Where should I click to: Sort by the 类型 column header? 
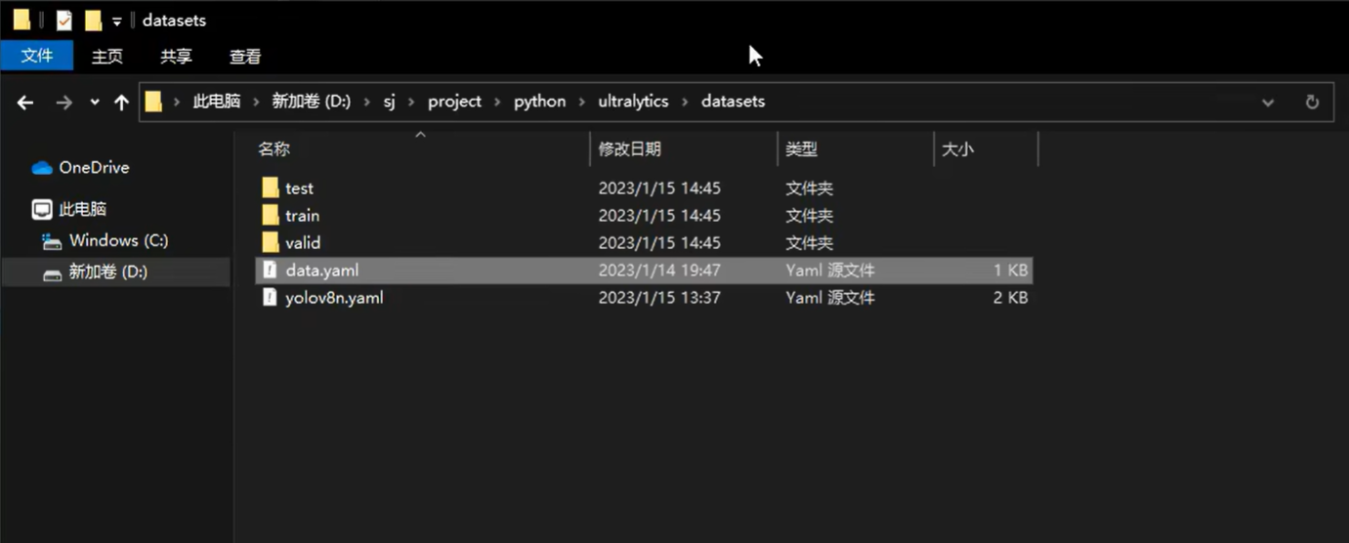click(x=856, y=148)
